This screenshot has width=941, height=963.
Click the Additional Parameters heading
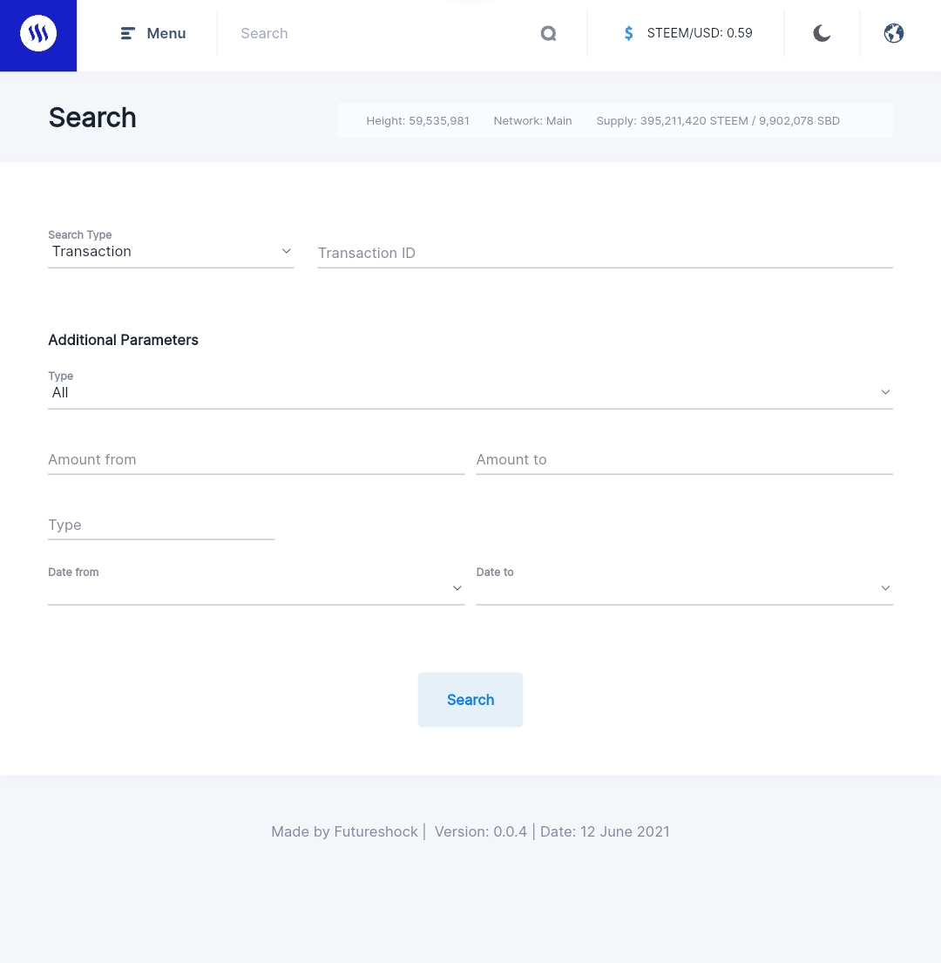(x=124, y=340)
